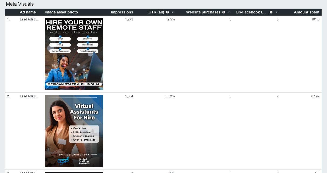The height and width of the screenshot is (173, 327).
Task: Click the "1" badge beside On-Facebook column header
Action: coord(271,12)
